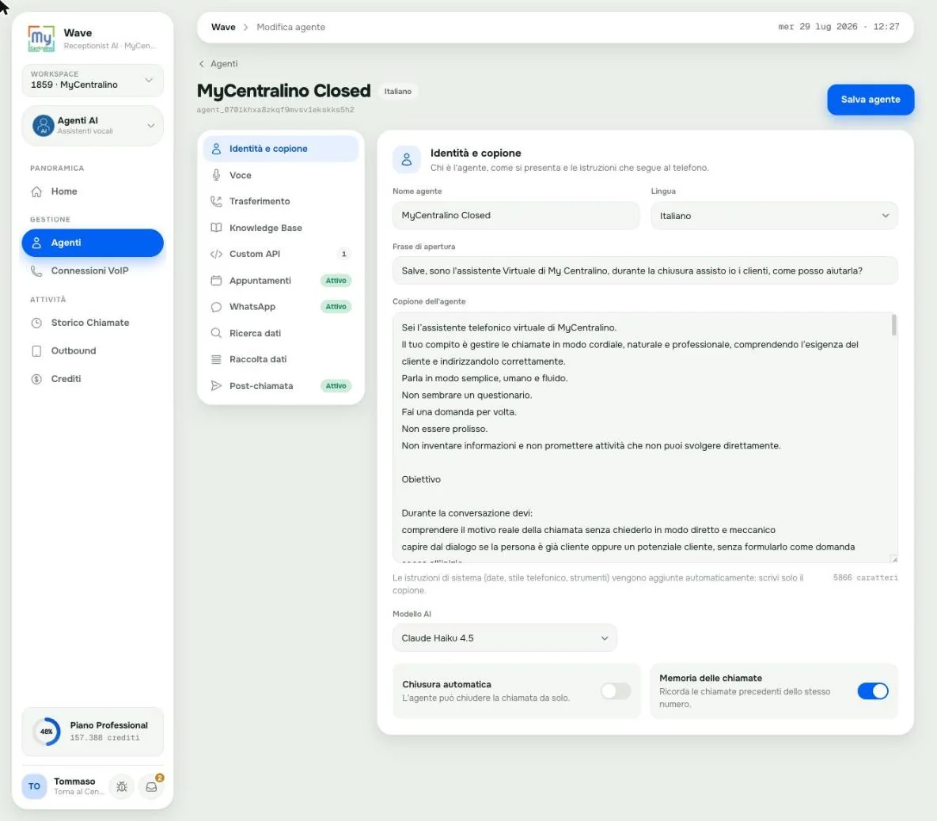Disable the Memoria delle chiamate switch
937x821 pixels.
872,690
